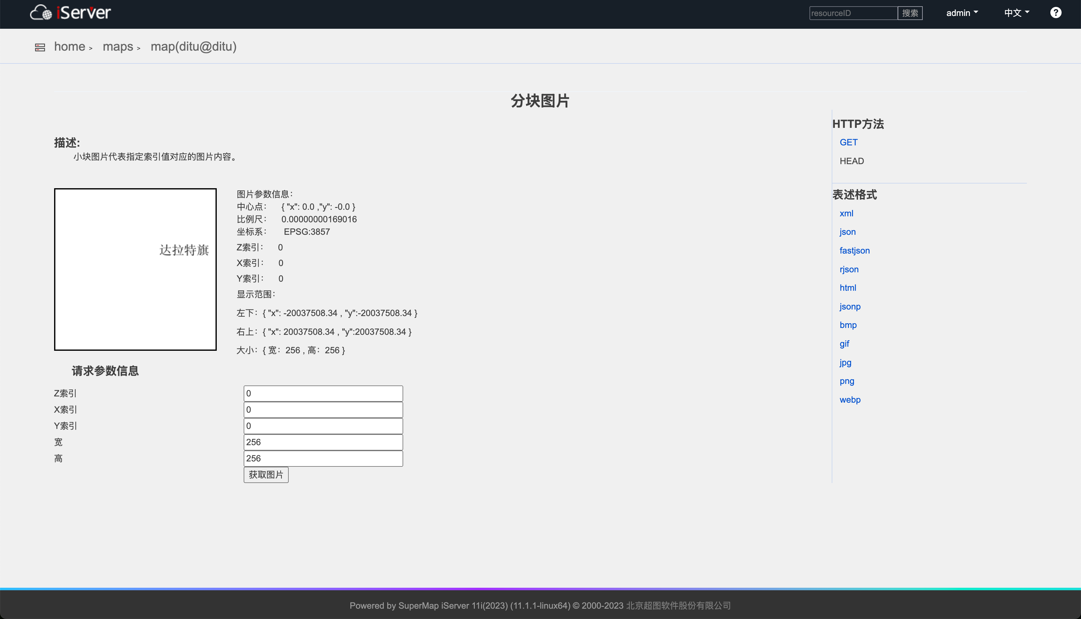Click the 获取图片 button
The width and height of the screenshot is (1081, 619).
(266, 475)
